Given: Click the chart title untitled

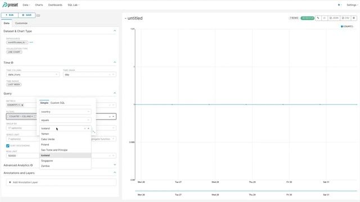Looking at the screenshot, I should click(135, 19).
